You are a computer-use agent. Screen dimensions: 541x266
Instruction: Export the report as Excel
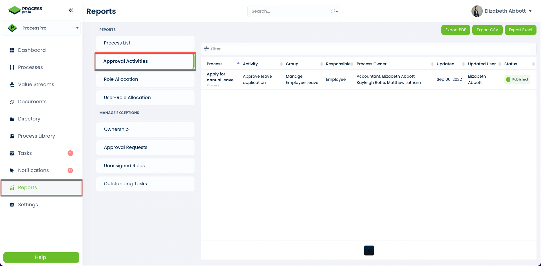click(x=520, y=30)
